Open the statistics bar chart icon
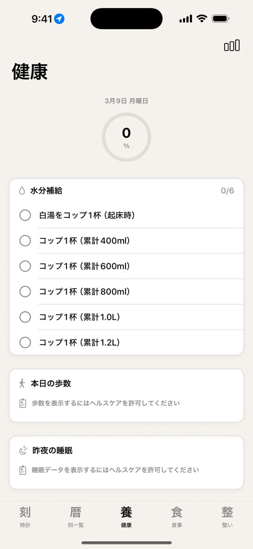The width and height of the screenshot is (253, 549). coord(232,45)
